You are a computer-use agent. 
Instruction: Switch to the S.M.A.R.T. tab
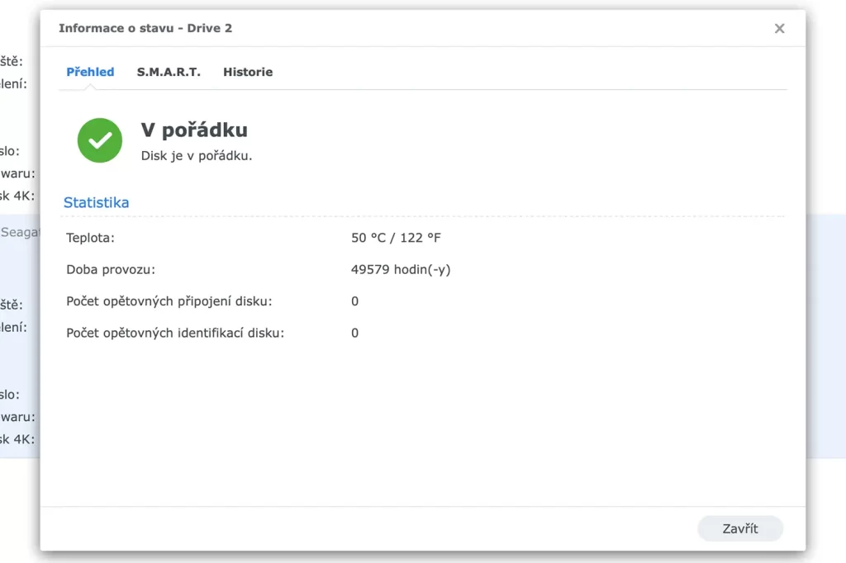click(169, 72)
